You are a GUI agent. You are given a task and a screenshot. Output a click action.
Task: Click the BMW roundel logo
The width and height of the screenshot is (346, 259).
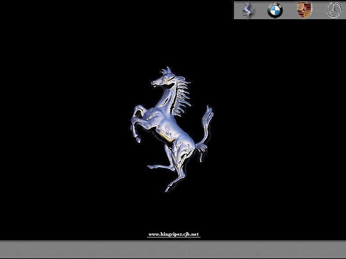pos(275,10)
